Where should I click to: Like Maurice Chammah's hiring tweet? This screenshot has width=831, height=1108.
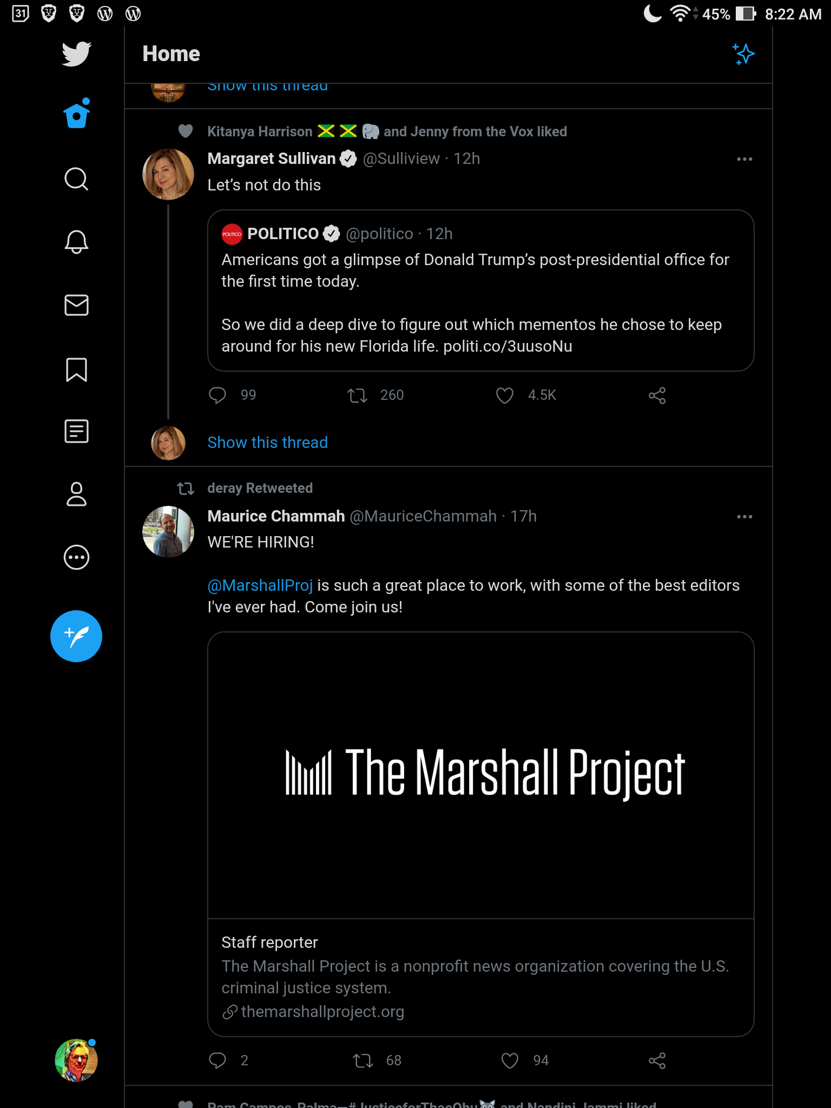(x=510, y=1060)
